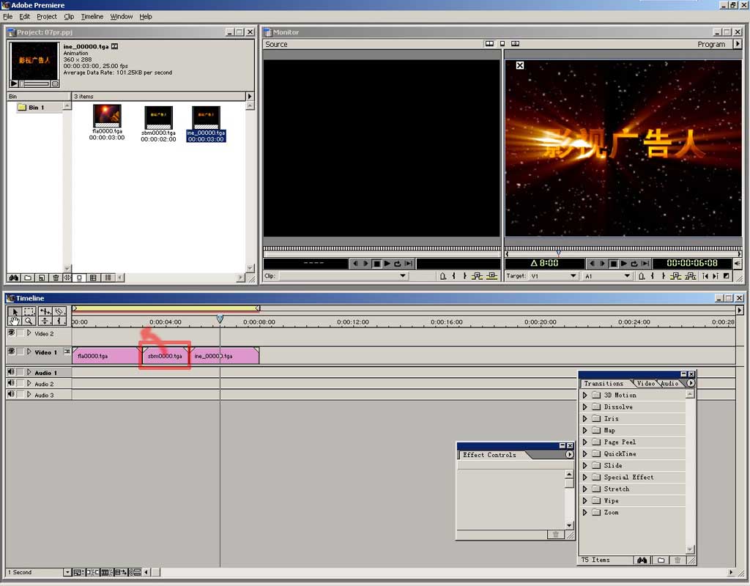The image size is (750, 586).
Task: Switch to the Video tab in Transitions palette
Action: tap(645, 383)
